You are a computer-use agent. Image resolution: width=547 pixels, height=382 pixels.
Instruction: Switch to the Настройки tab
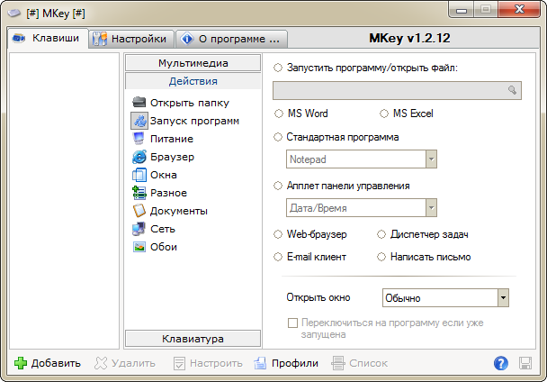(x=131, y=39)
